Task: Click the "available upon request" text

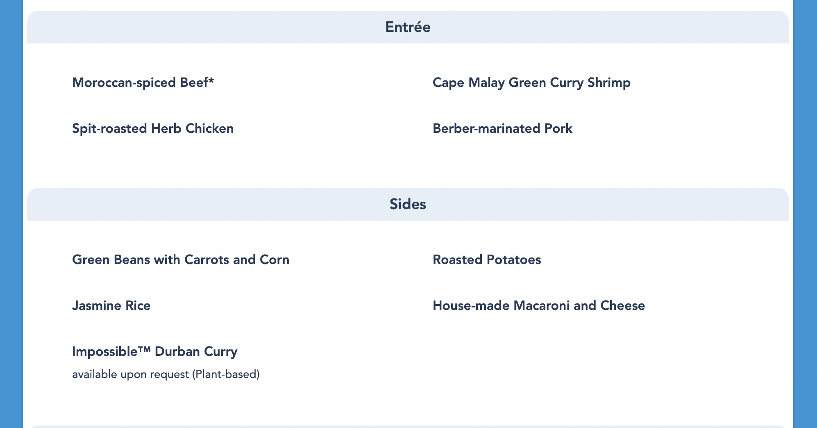Action: click(x=131, y=374)
